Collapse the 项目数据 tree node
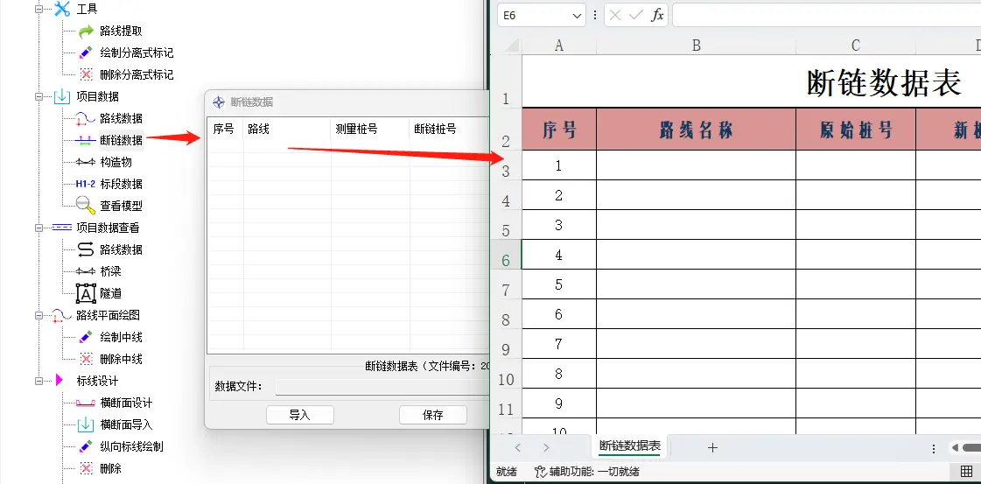This screenshot has width=981, height=484. [x=39, y=96]
